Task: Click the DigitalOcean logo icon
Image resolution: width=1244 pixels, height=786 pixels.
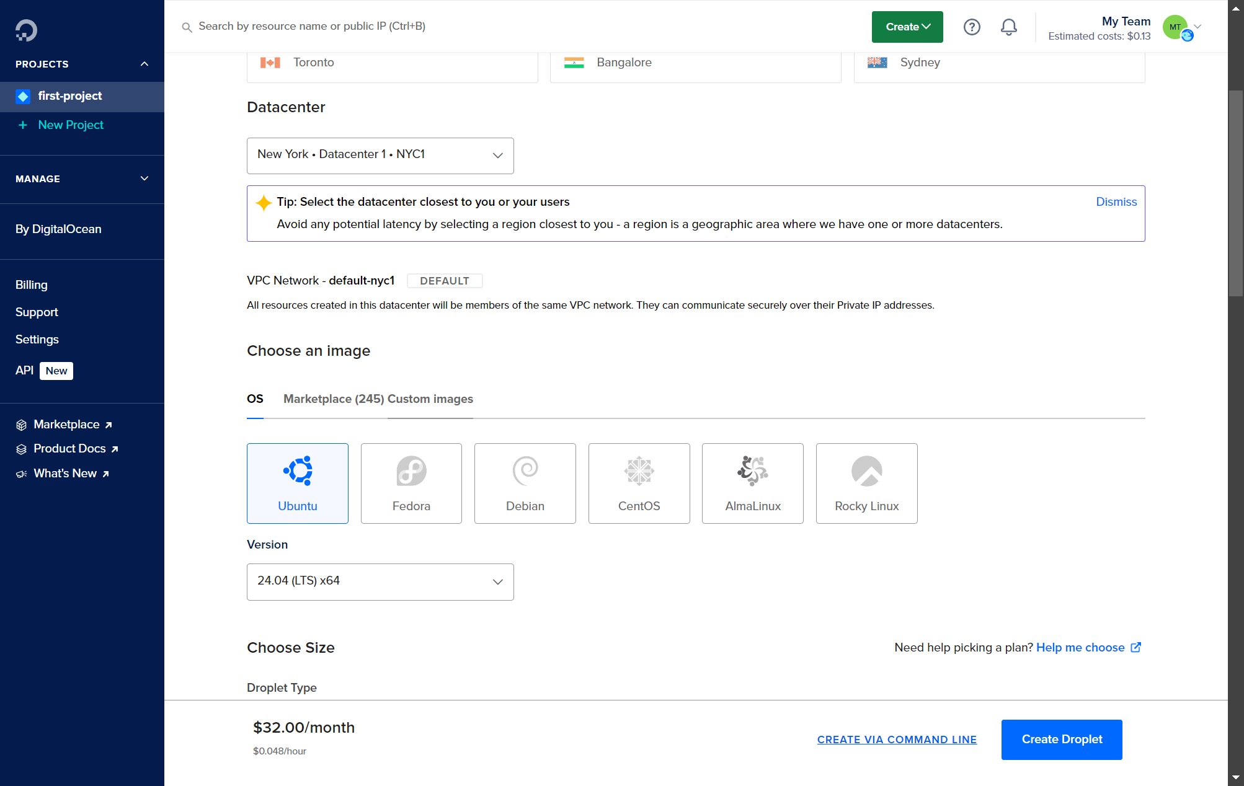Action: point(26,30)
